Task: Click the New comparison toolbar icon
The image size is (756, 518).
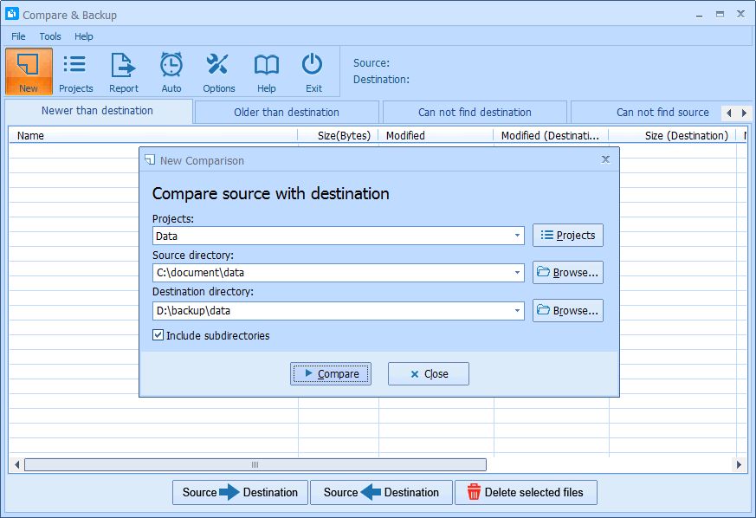Action: click(29, 71)
